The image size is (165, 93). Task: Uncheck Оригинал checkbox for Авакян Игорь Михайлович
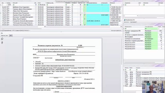point(80,15)
